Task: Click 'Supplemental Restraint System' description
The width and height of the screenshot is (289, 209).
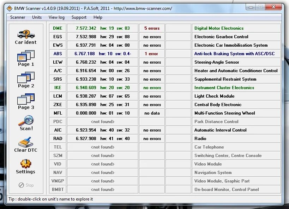Action: (x=225, y=79)
